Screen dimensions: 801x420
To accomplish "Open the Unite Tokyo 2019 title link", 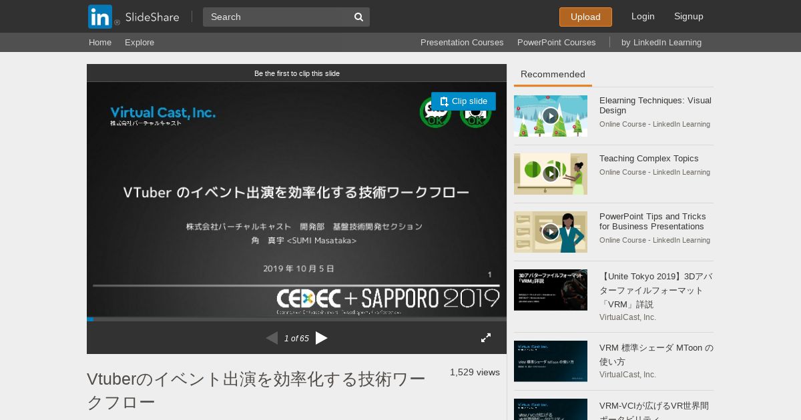I will tap(656, 290).
